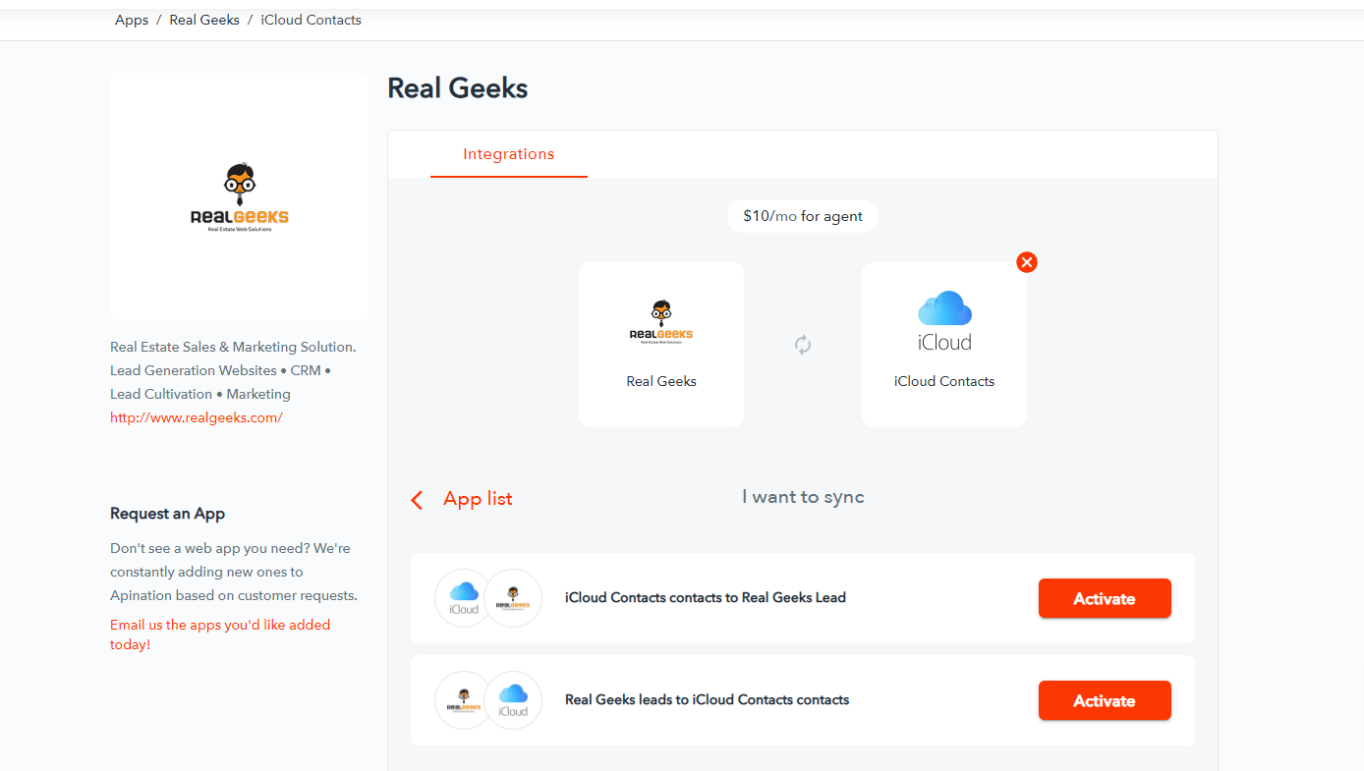Image resolution: width=1364 pixels, height=771 pixels.
Task: Activate iCloud Contacts contacts to Real Geeks Lead
Action: (1105, 598)
